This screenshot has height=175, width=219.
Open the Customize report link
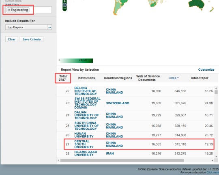coord(206,70)
